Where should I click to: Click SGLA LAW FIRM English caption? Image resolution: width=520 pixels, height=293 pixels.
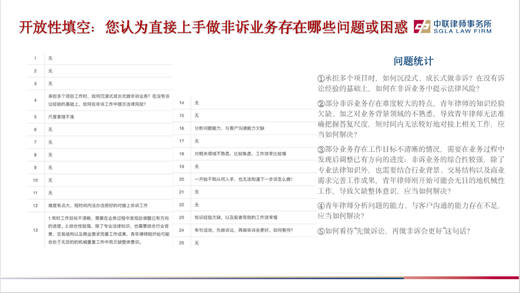462,31
